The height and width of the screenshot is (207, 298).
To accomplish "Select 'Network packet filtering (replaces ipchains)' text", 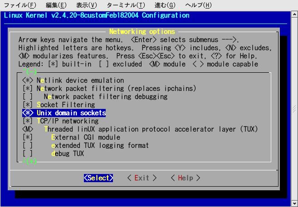I will [x=116, y=89].
